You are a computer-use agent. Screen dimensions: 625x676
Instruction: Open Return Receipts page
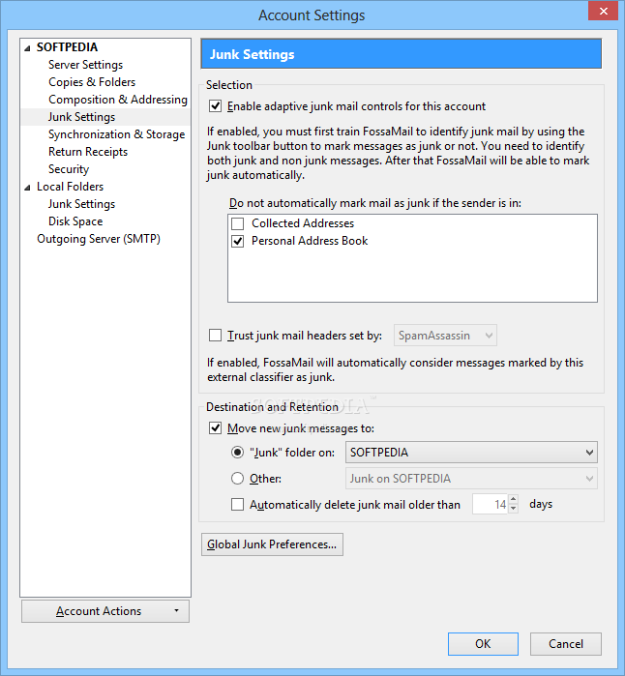88,152
